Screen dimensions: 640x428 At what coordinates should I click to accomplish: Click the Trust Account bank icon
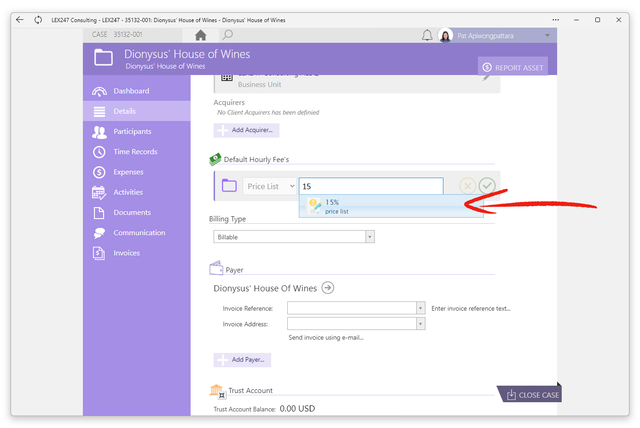point(217,391)
